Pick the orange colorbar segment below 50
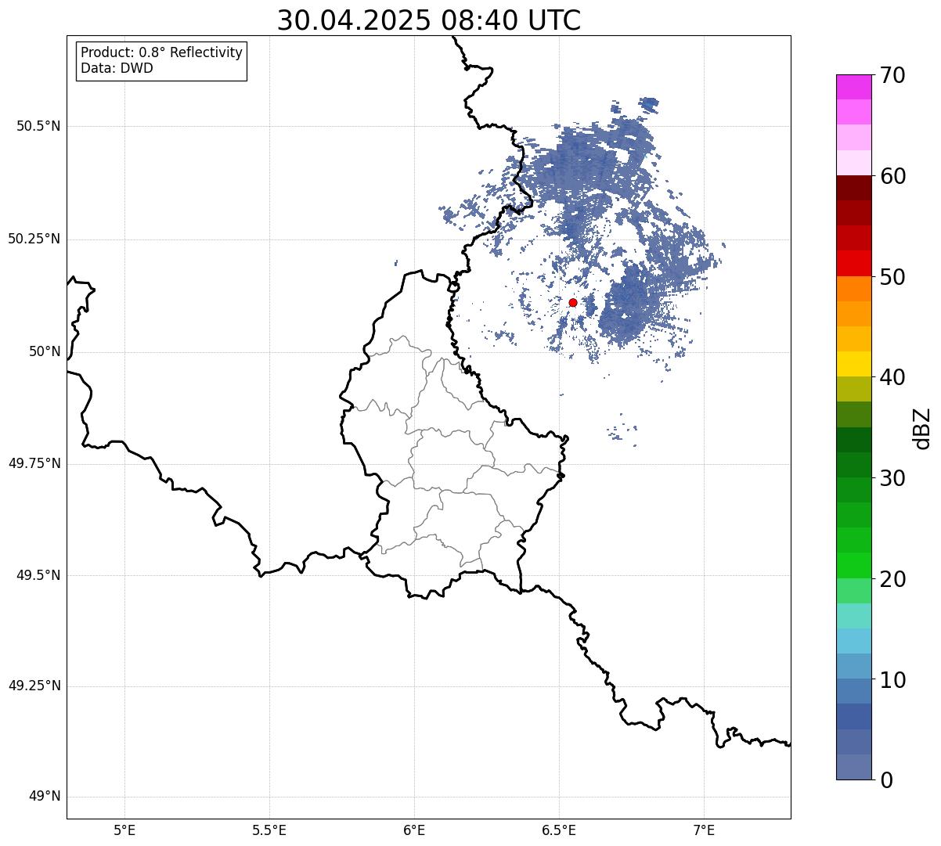Screen dimensions: 941x846 coord(854,289)
